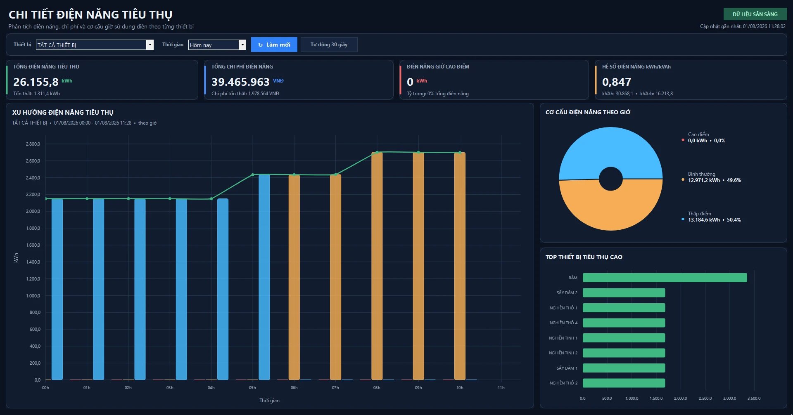Click the NGHIỀN THÔ 4 consumption bar
793x415 pixels.
pos(624,323)
